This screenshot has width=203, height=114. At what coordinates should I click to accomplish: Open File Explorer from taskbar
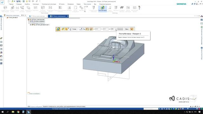pyautogui.click(x=13, y=112)
